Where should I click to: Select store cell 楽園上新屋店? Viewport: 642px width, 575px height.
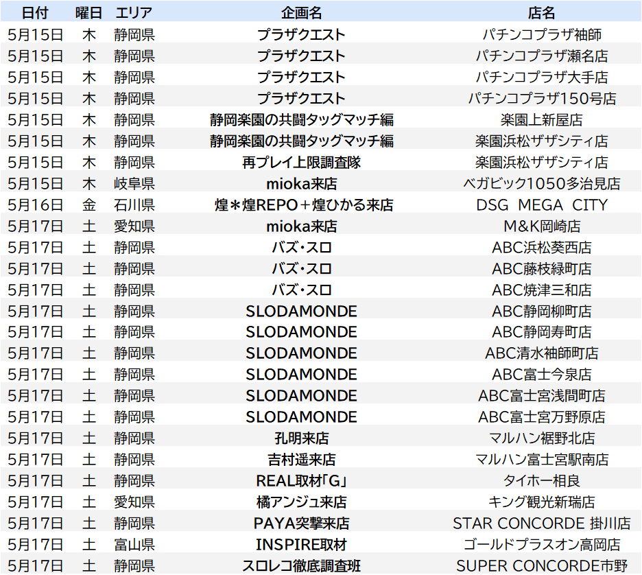(x=542, y=119)
